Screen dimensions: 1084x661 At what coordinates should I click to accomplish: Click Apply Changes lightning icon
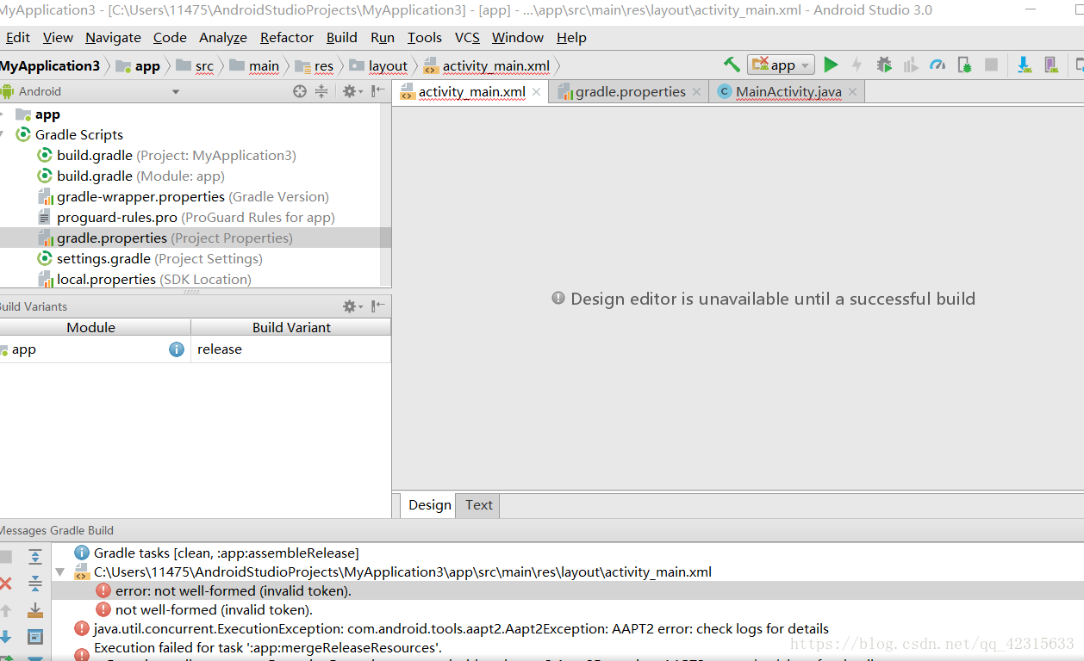(x=857, y=65)
